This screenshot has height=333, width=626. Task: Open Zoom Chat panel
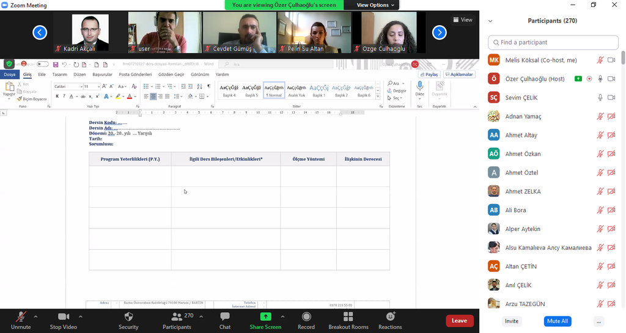(x=225, y=321)
